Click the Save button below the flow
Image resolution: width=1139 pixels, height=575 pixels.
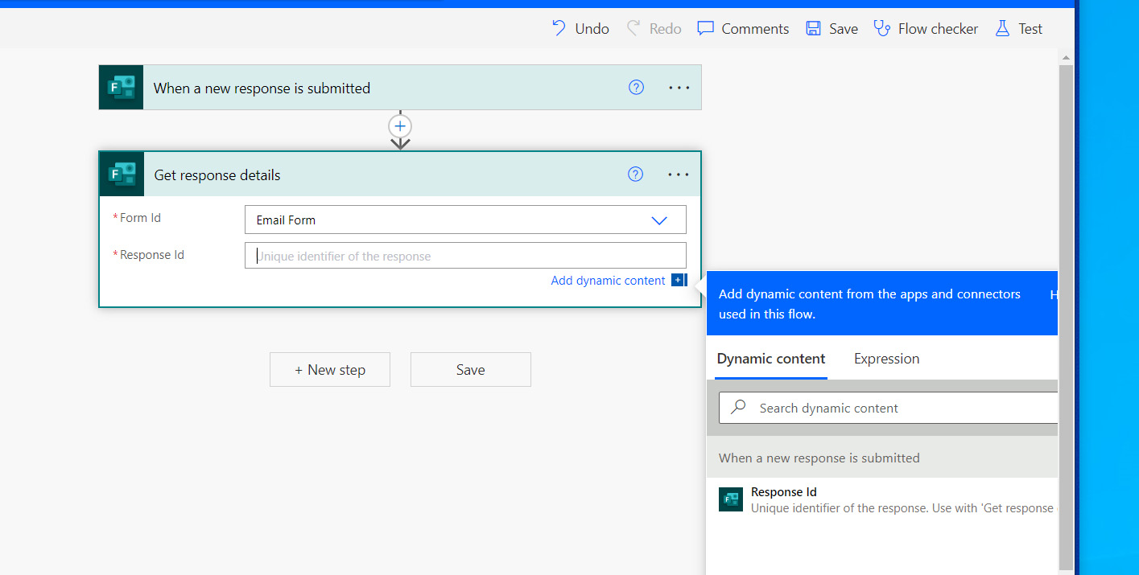click(471, 370)
